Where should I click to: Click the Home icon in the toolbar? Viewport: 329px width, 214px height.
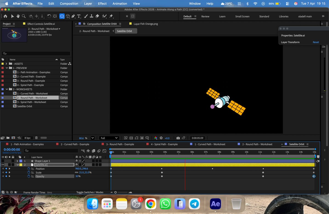click(5, 16)
